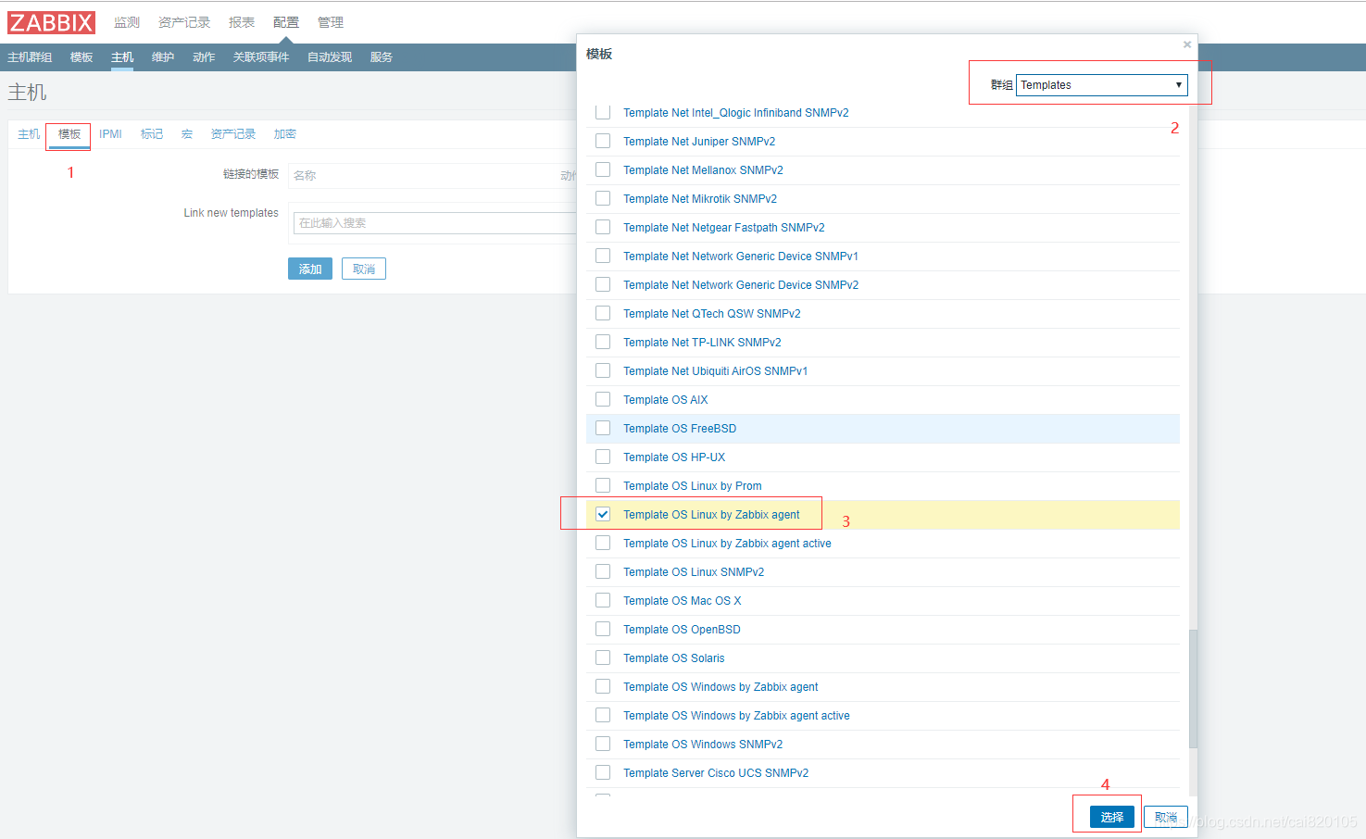Click Template OS Solaris link

click(x=674, y=658)
